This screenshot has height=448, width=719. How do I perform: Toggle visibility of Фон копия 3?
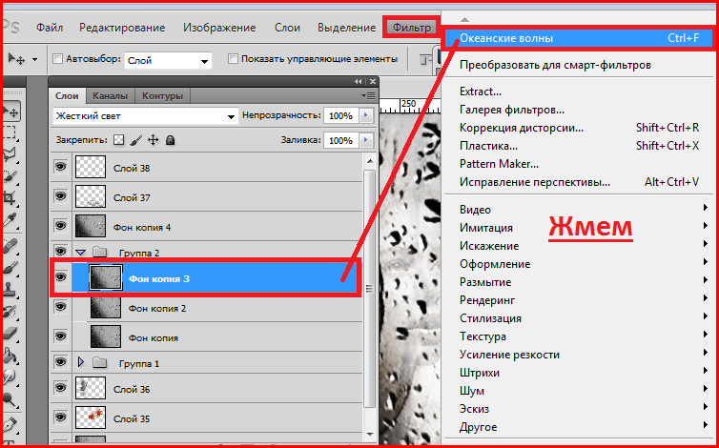coord(60,277)
